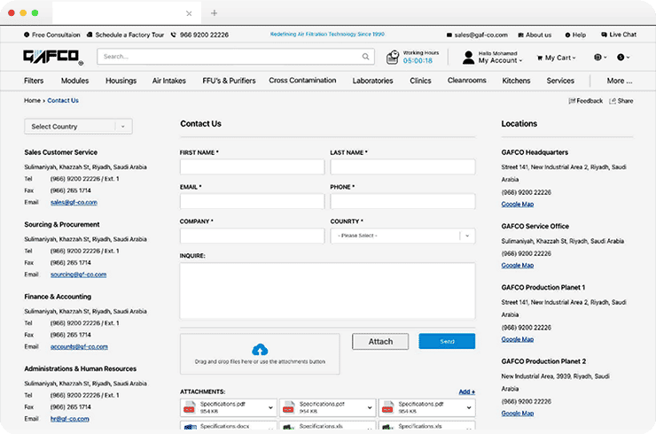This screenshot has height=434, width=656.
Task: Click the search box
Action: [x=236, y=57]
